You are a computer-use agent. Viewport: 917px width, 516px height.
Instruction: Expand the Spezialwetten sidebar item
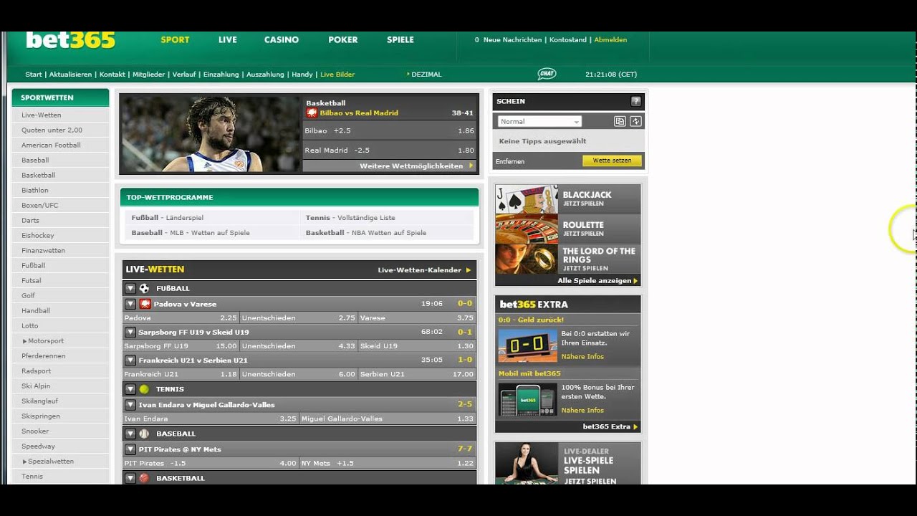pyautogui.click(x=24, y=462)
